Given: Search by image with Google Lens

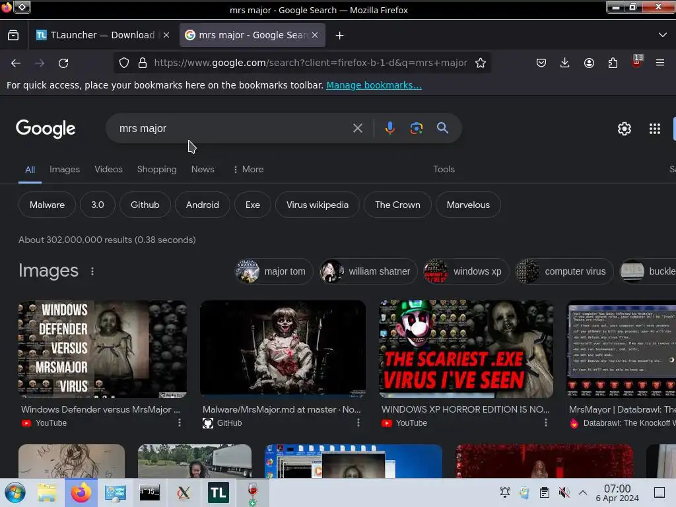Looking at the screenshot, I should tap(416, 128).
